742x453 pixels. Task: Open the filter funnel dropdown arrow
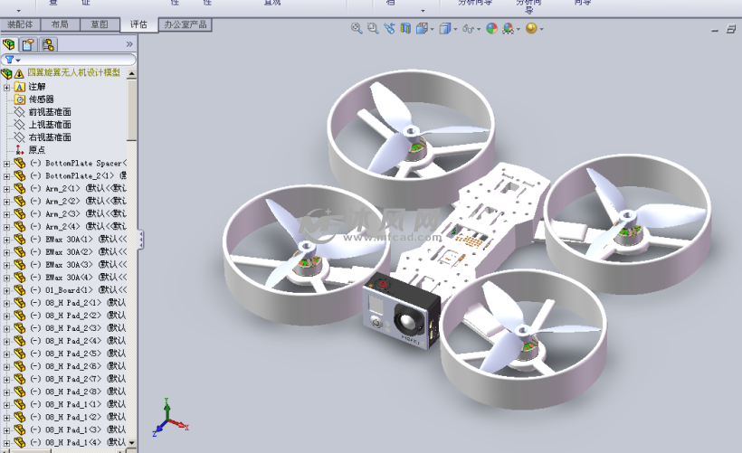coord(18,61)
